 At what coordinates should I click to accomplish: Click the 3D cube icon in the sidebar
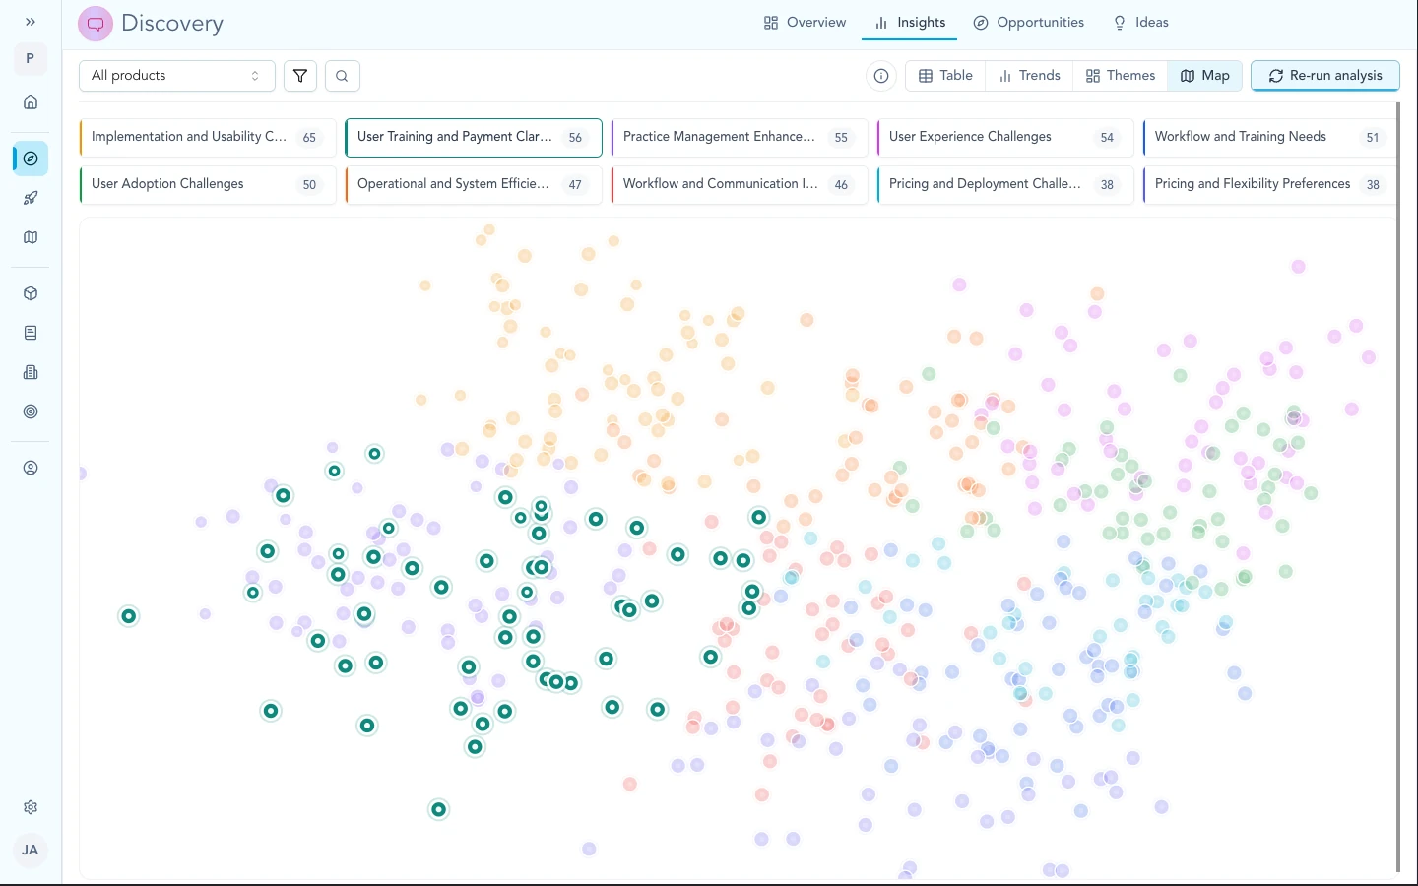pos(30,293)
